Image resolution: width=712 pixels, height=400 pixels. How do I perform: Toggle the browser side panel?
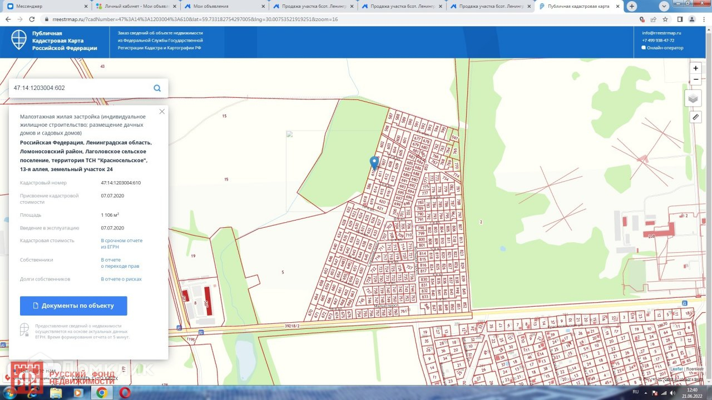pos(680,19)
